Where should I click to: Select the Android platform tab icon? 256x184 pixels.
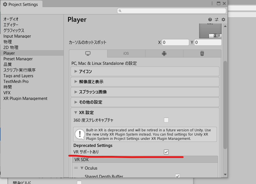coord(164,54)
